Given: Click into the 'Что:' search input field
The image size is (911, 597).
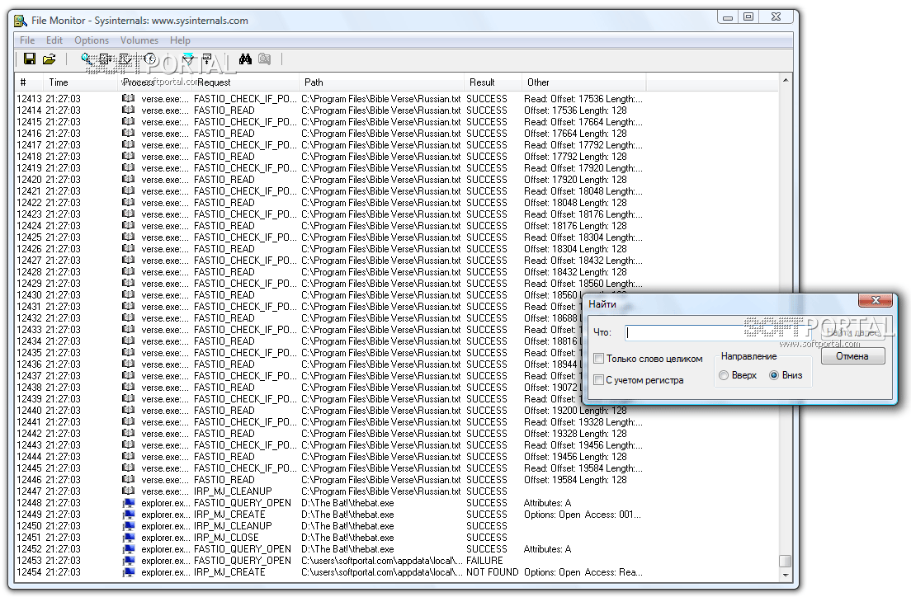Looking at the screenshot, I should 720,333.
